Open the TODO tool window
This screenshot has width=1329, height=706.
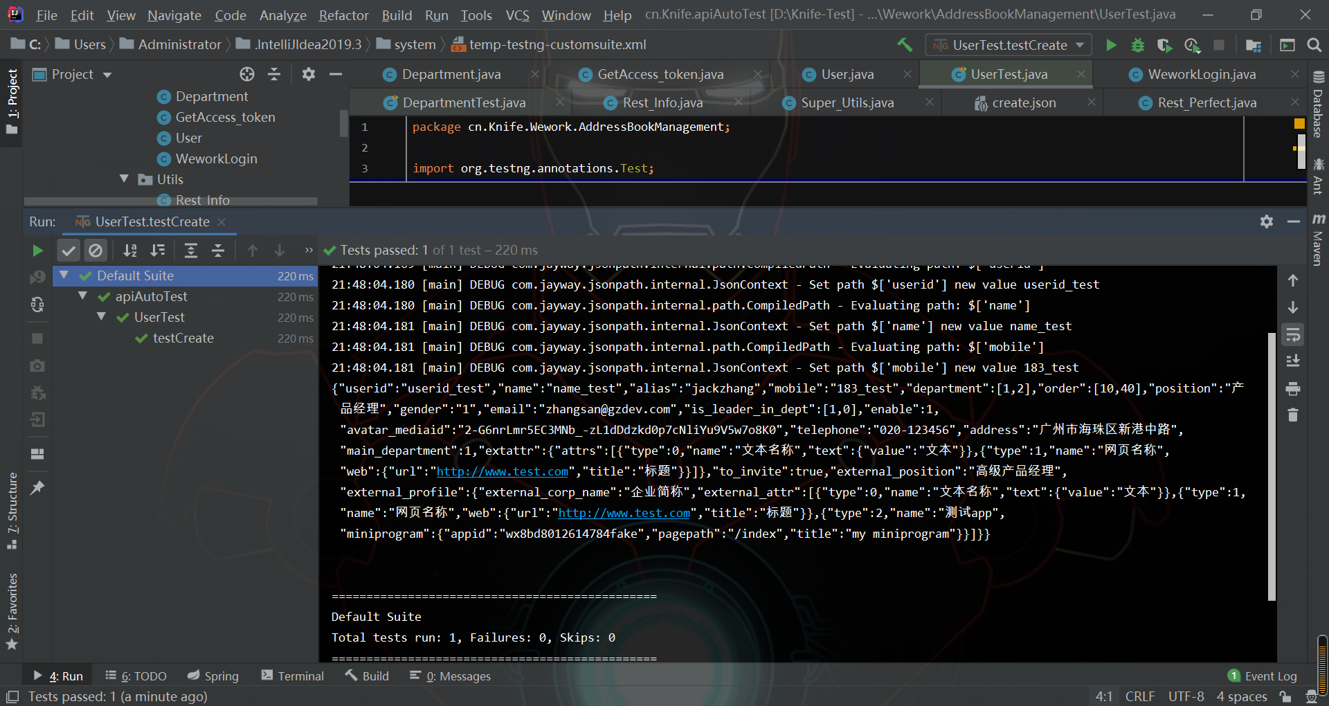(x=136, y=676)
